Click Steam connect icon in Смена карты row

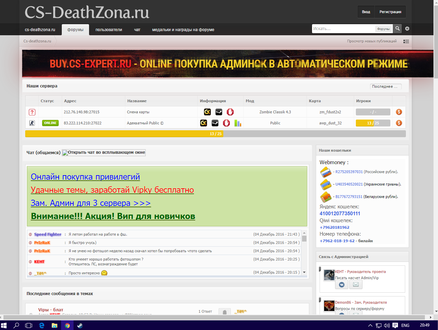point(219,112)
